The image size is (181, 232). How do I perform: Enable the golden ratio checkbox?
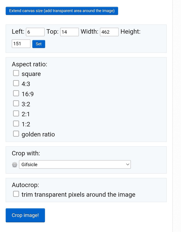click(x=16, y=134)
